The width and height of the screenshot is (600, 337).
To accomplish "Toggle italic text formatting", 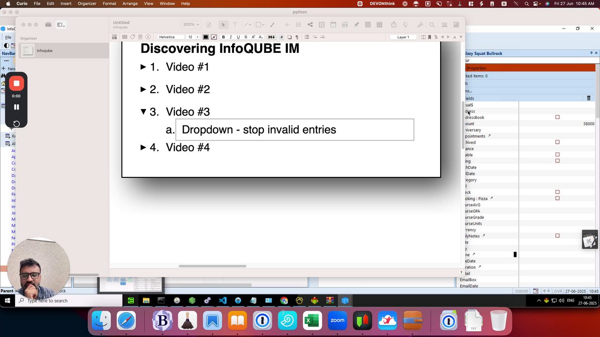I will (231, 37).
